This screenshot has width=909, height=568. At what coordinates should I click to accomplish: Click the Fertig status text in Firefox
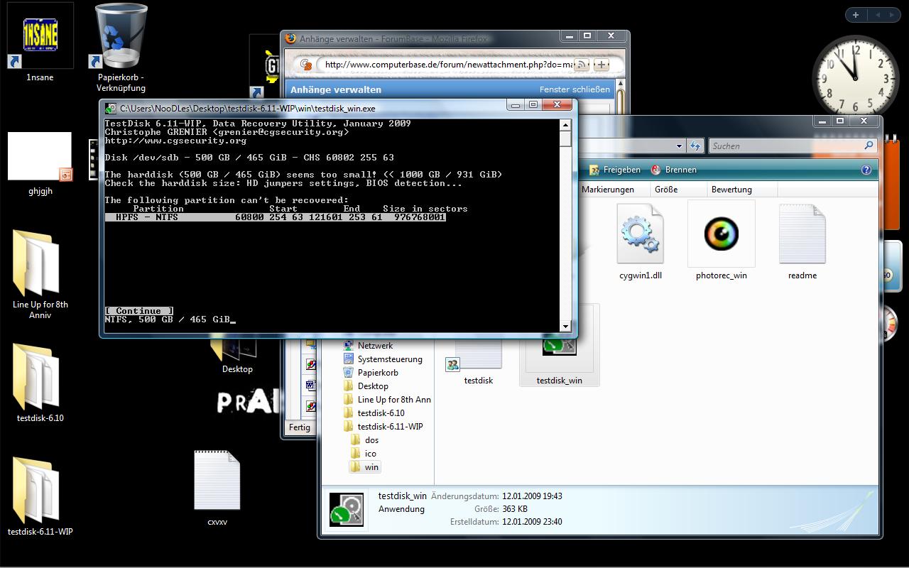click(299, 427)
